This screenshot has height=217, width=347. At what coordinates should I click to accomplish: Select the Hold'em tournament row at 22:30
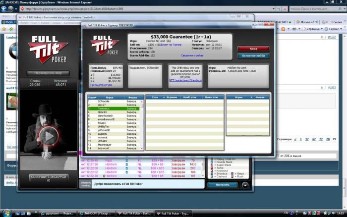140,176
